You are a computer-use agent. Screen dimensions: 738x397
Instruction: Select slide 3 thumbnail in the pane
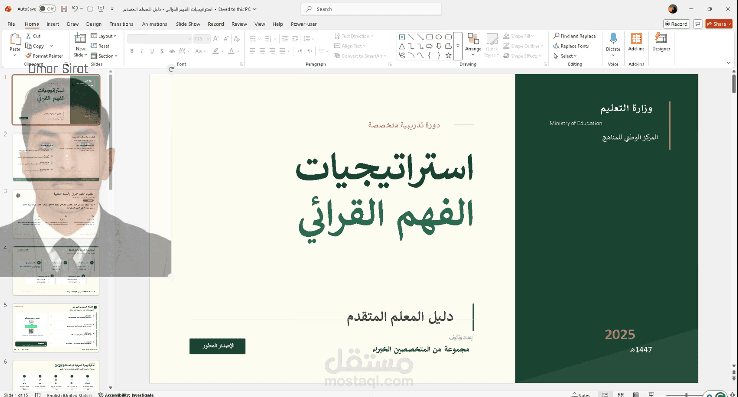56,213
